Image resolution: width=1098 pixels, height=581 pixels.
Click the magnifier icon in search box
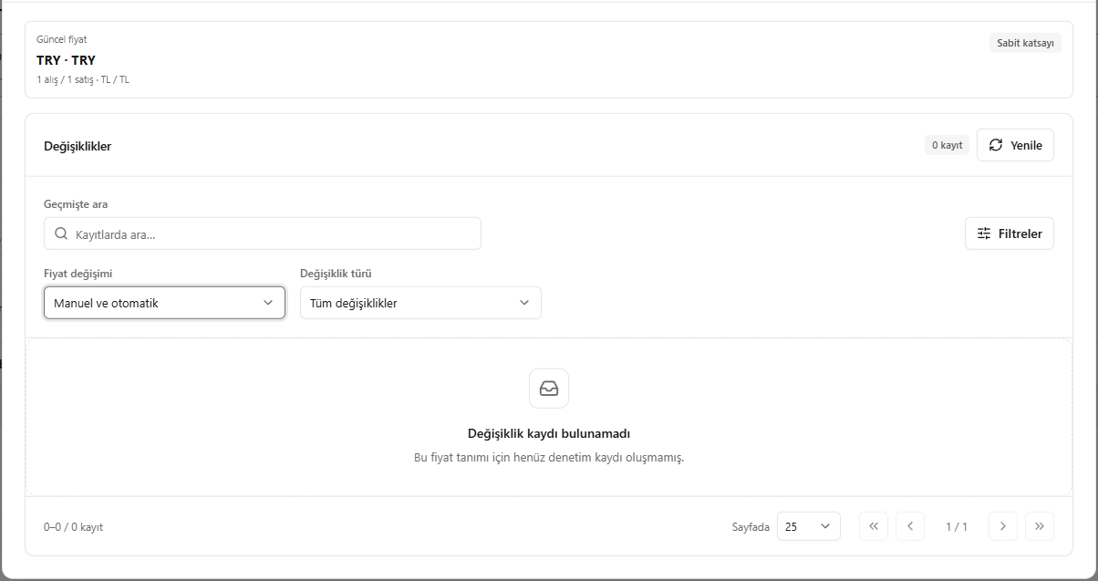click(61, 233)
